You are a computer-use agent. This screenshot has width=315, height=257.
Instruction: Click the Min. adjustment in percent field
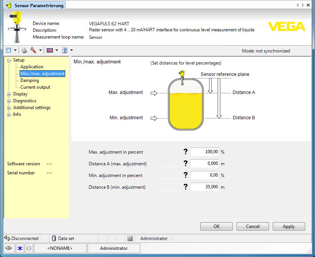coord(205,175)
